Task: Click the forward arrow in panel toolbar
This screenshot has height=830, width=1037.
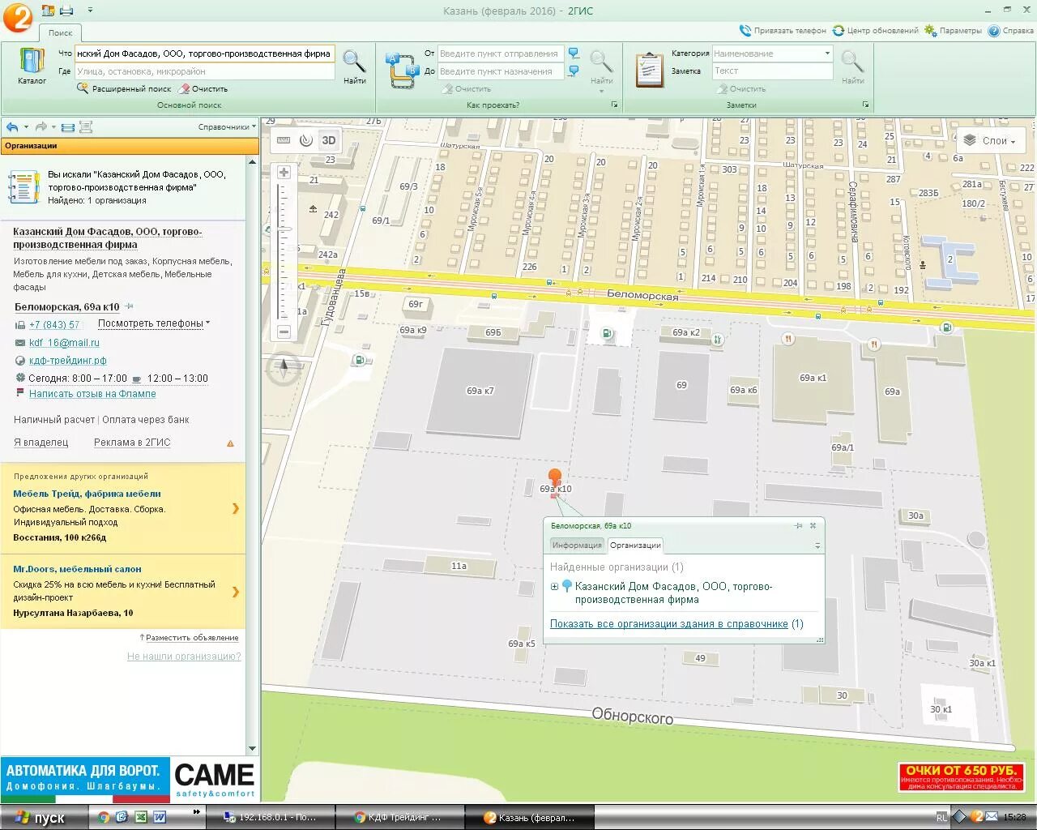Action: click(x=41, y=127)
